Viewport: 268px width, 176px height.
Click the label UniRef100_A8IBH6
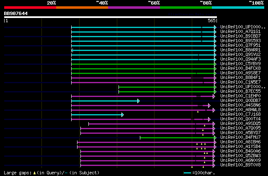[240, 142]
